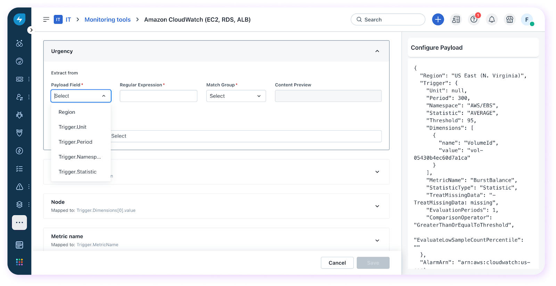
Task: Open the checklist tasks sidebar icon
Action: click(19, 169)
